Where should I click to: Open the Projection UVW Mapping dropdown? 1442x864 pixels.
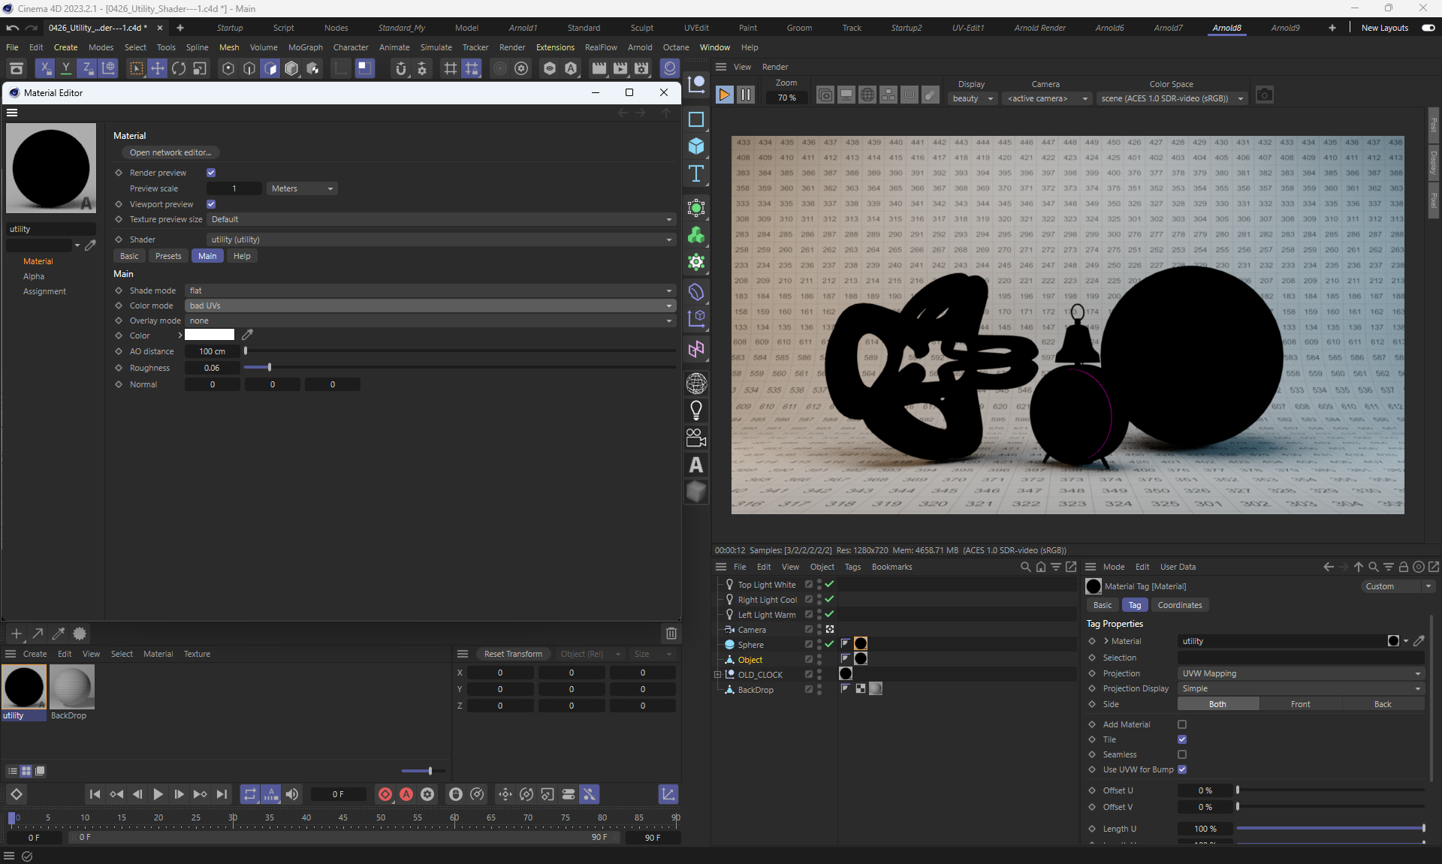1300,673
